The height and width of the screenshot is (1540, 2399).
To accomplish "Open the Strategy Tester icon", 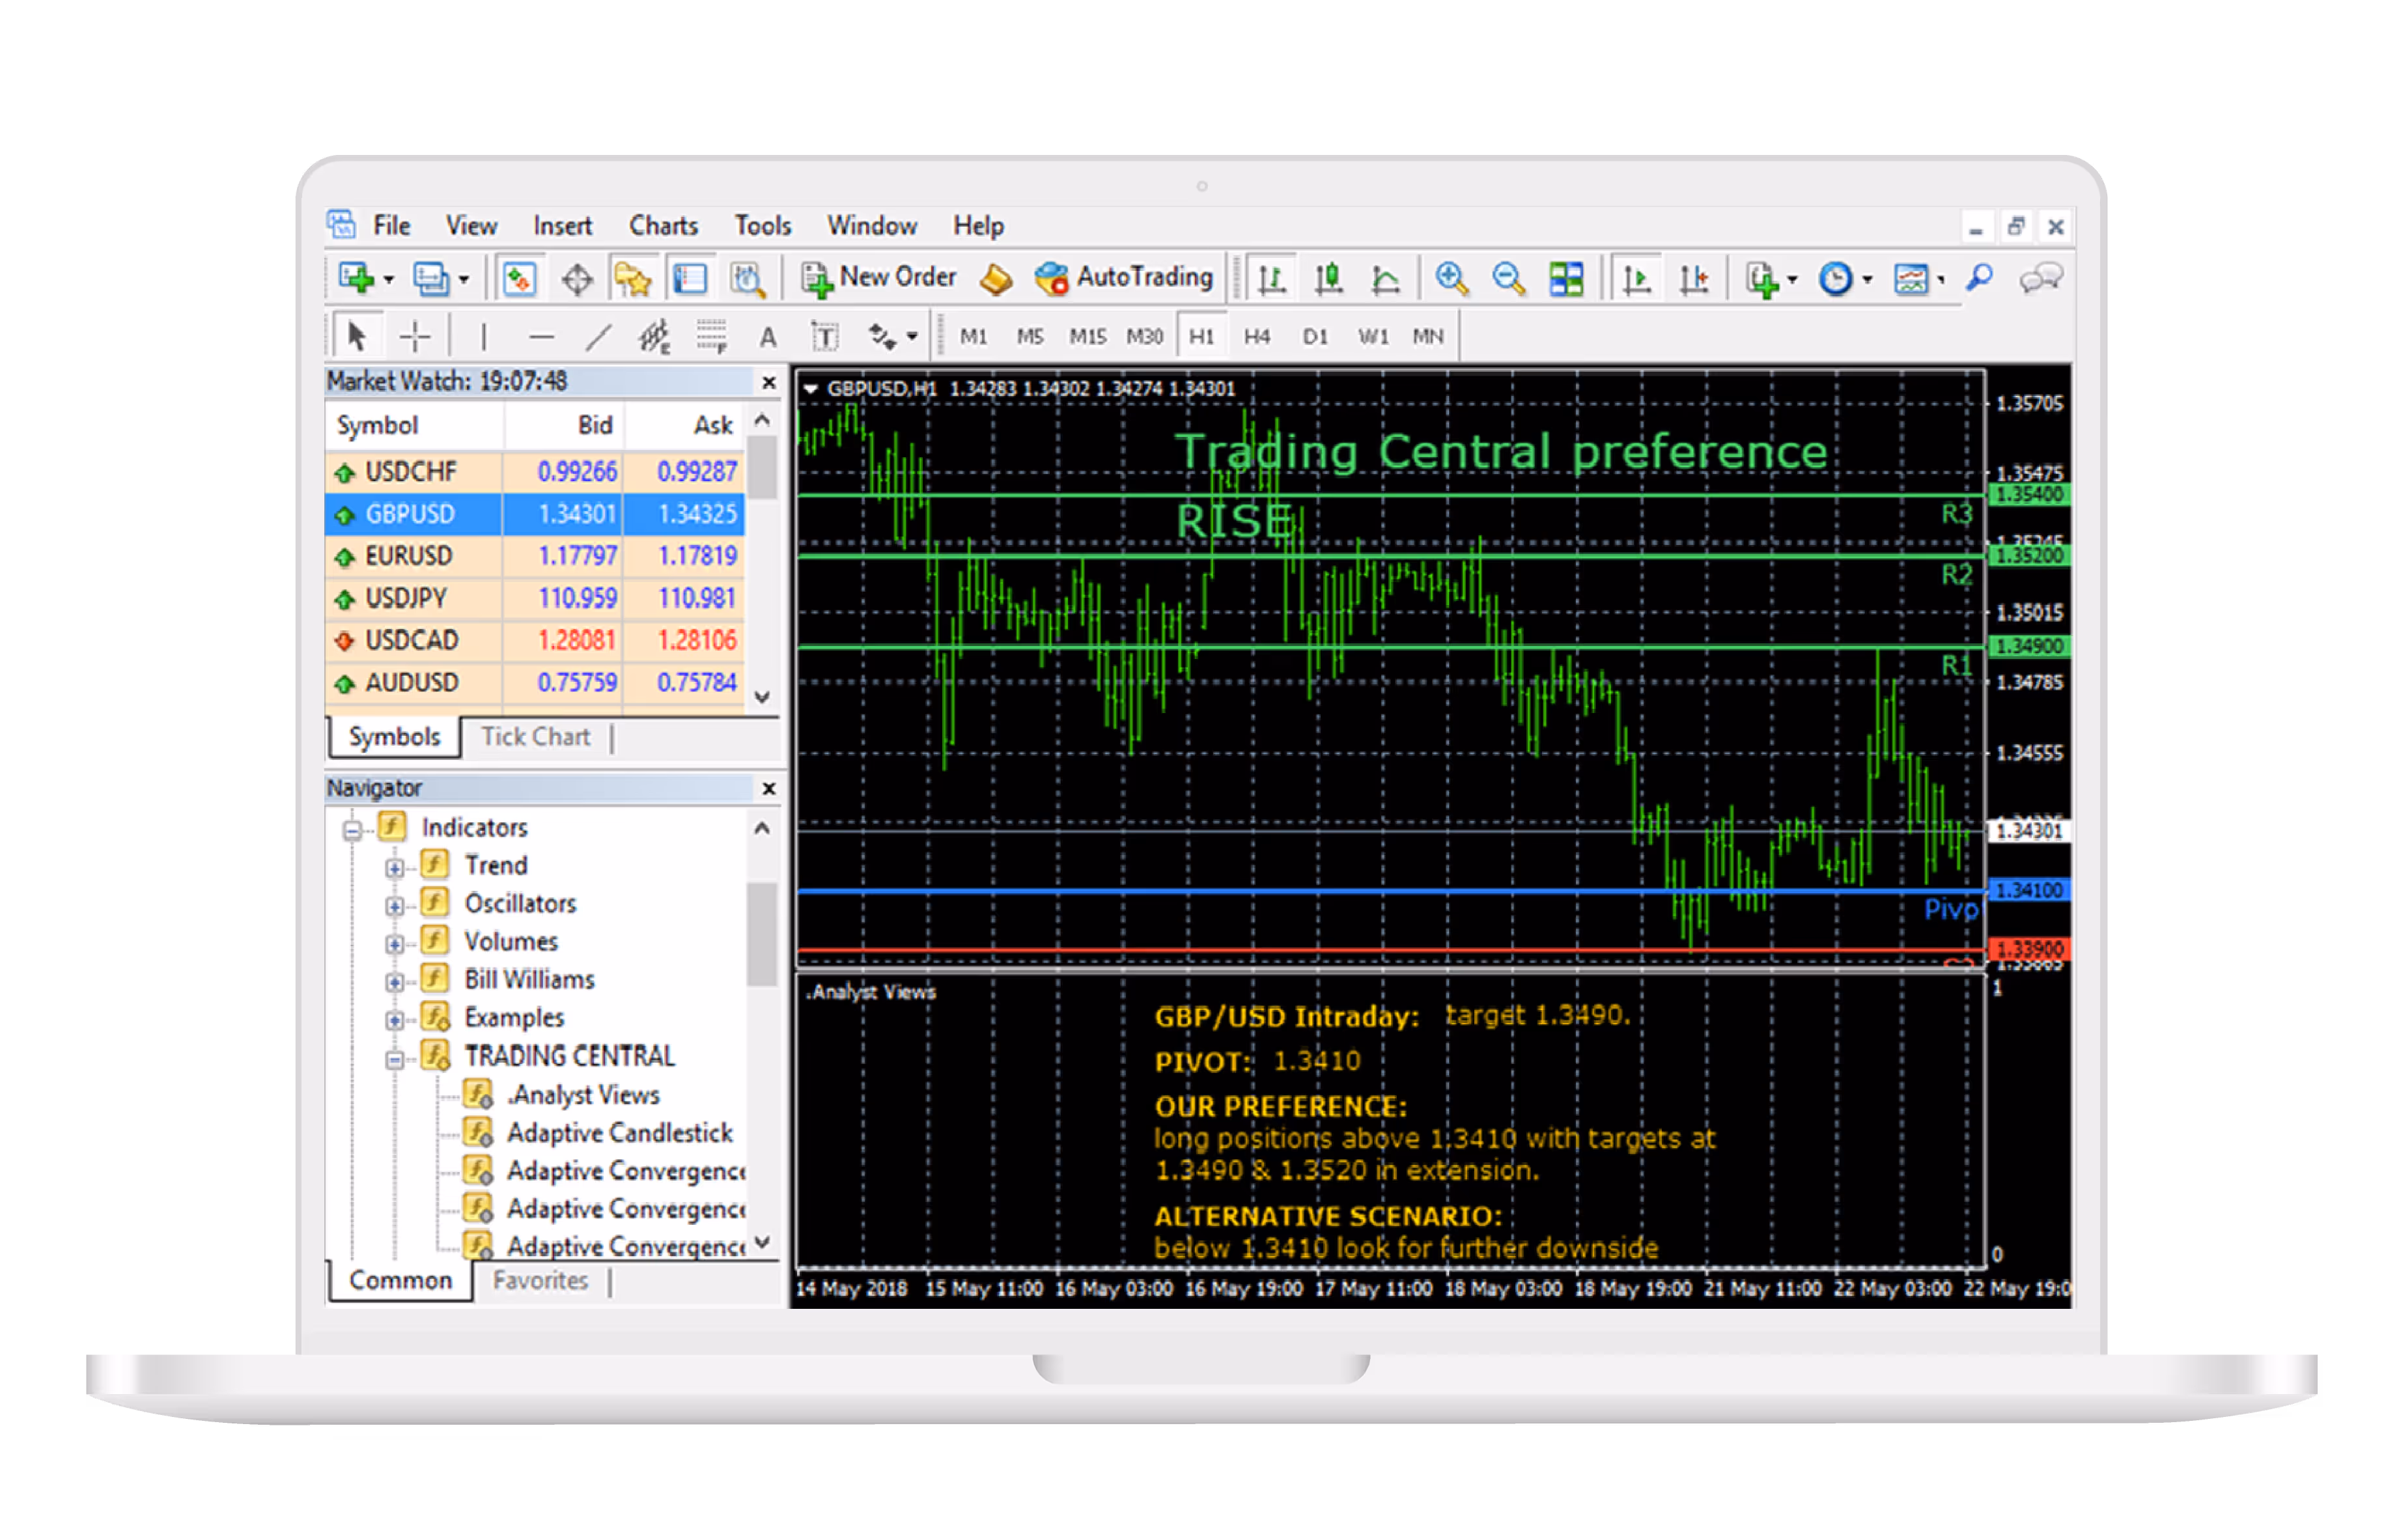I will pos(748,279).
